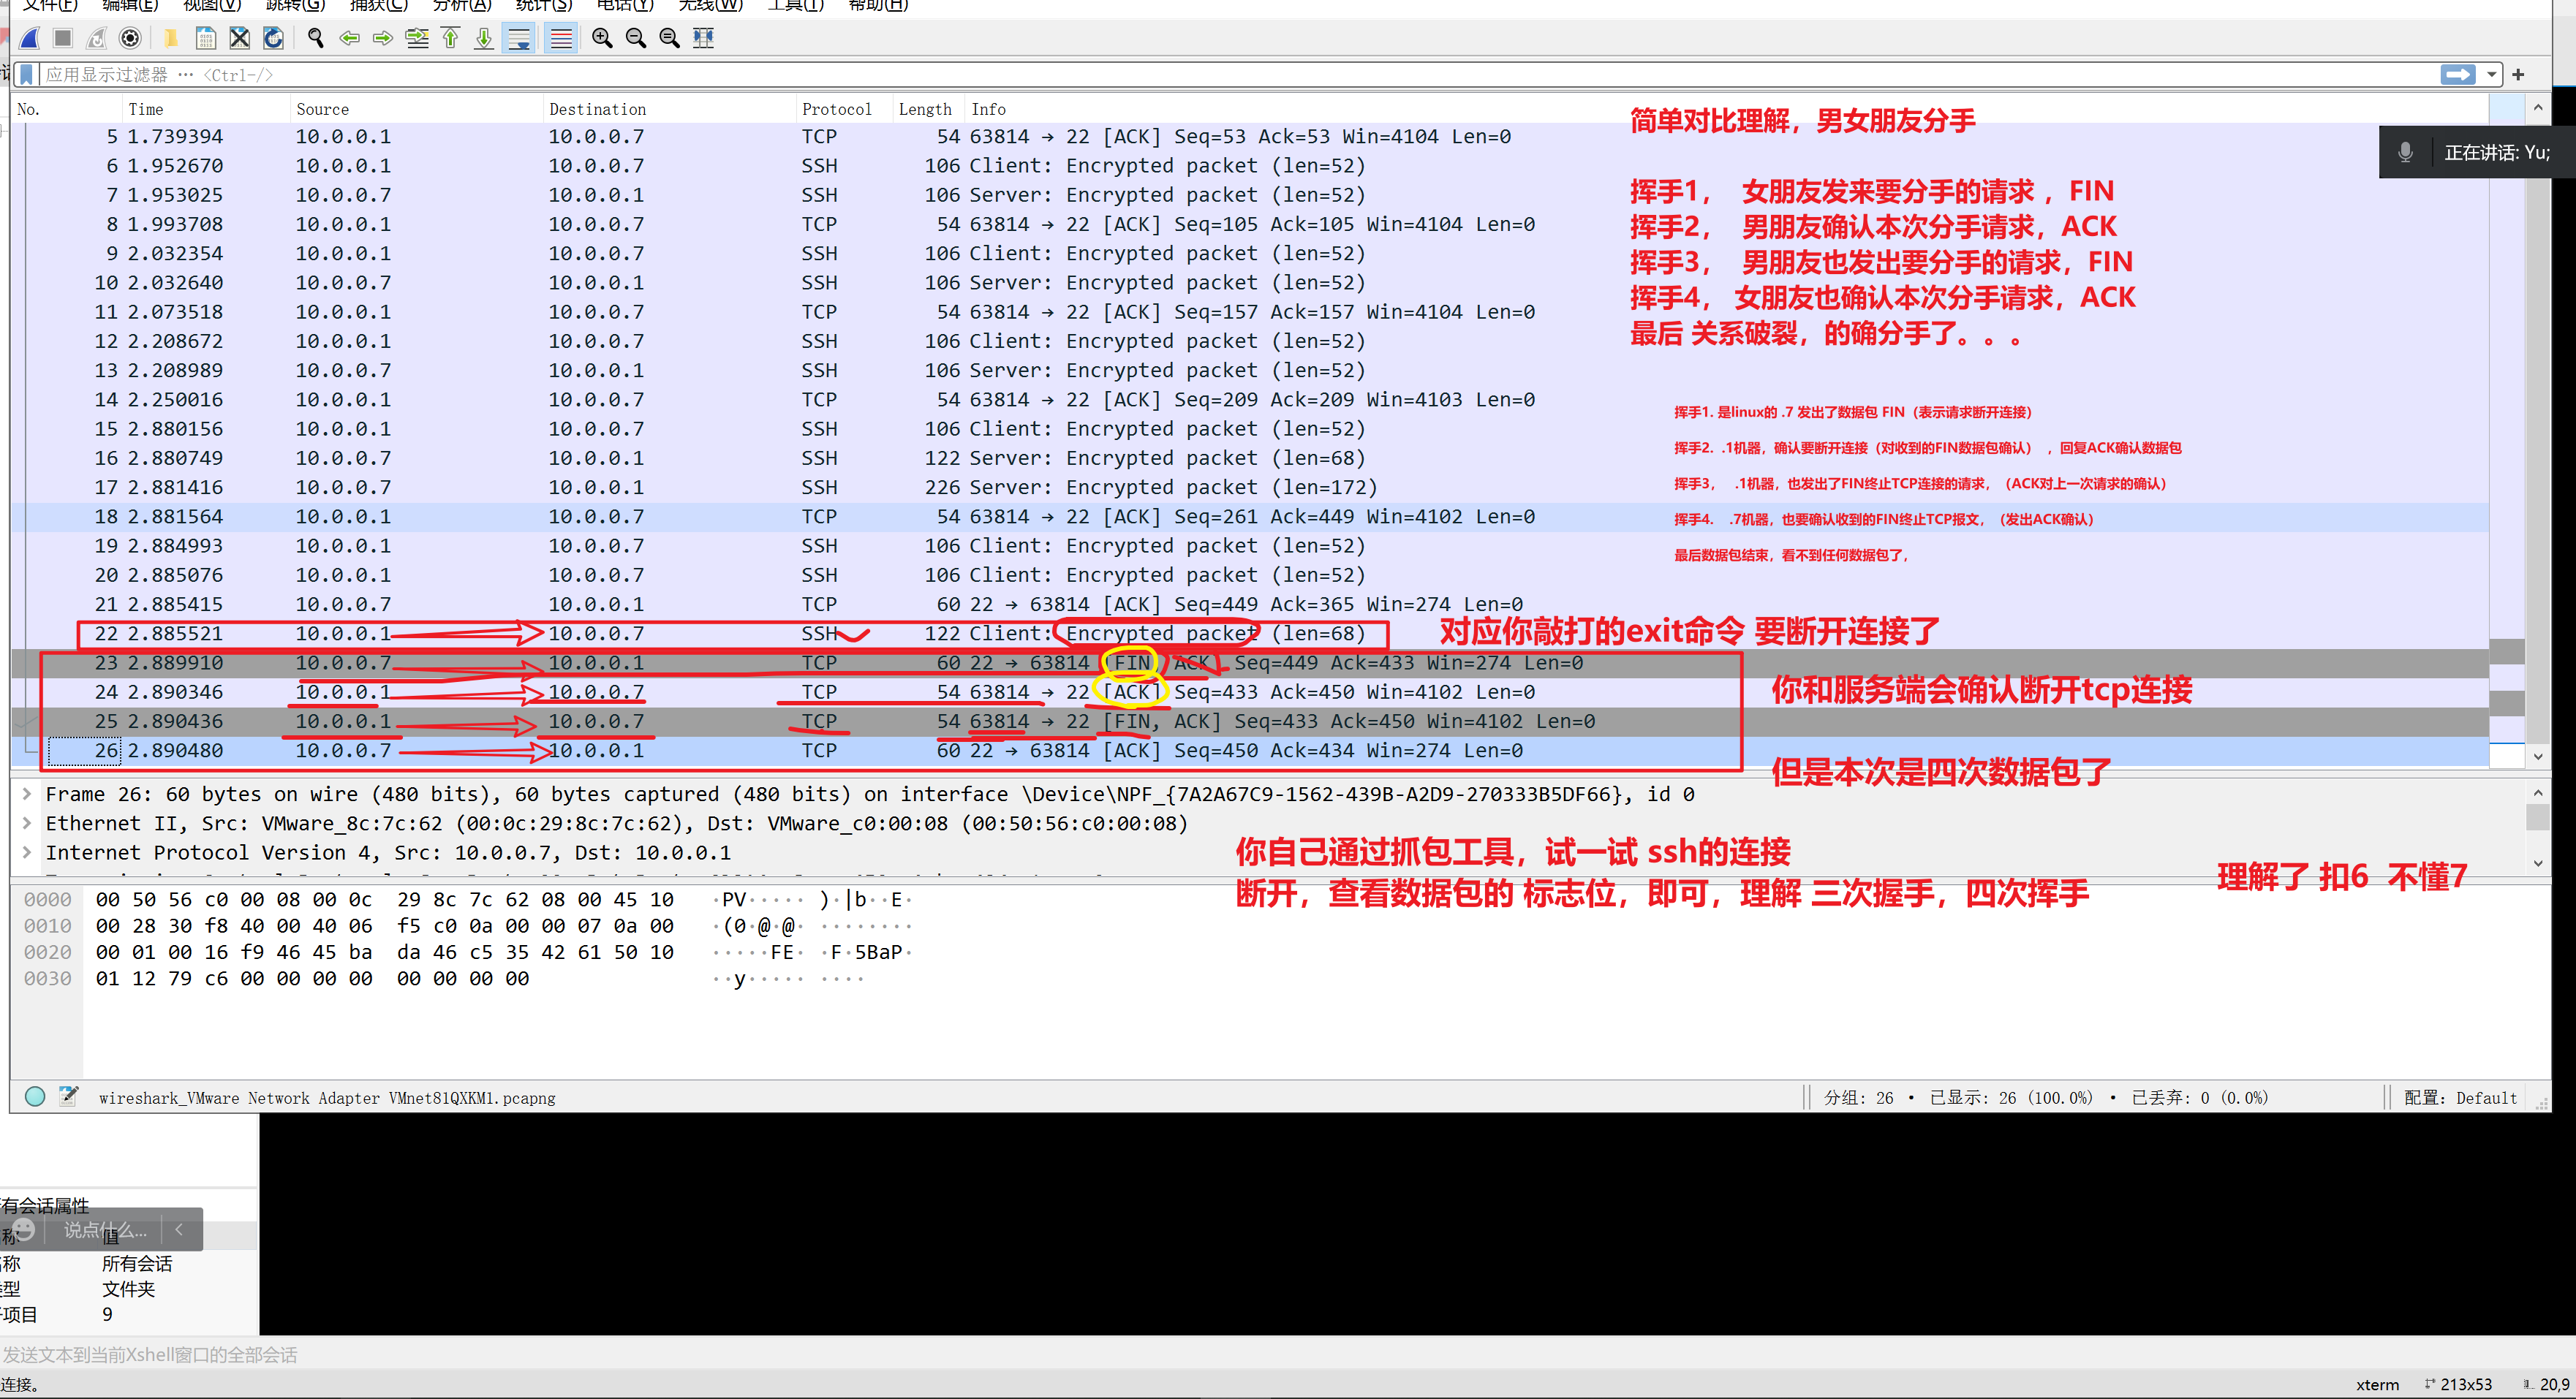This screenshot has width=2576, height=1399.
Task: Zoom in on main window text
Action: (x=602, y=38)
